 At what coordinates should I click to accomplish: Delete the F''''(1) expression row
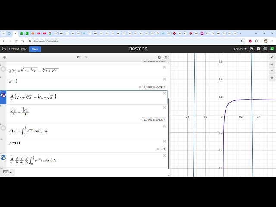(164, 141)
